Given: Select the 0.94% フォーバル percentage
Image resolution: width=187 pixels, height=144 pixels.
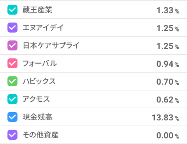Looking at the screenshot, I should tap(168, 64).
